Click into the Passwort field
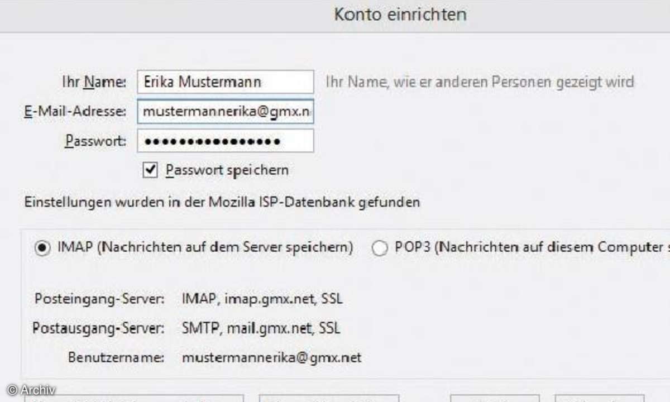This screenshot has height=402, width=670. [x=225, y=141]
